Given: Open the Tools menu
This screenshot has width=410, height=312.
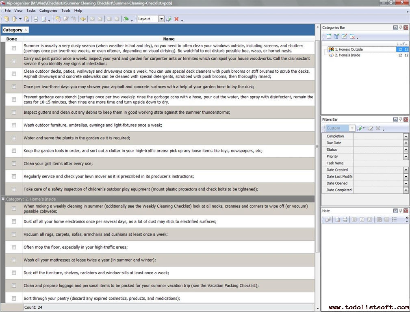Looking at the screenshot, I should (66, 11).
